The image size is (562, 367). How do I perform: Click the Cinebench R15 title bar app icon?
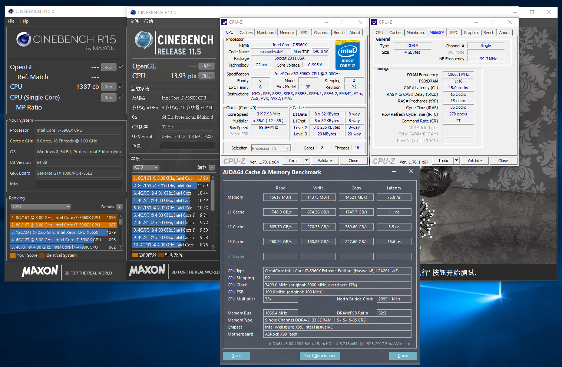coord(11,11)
